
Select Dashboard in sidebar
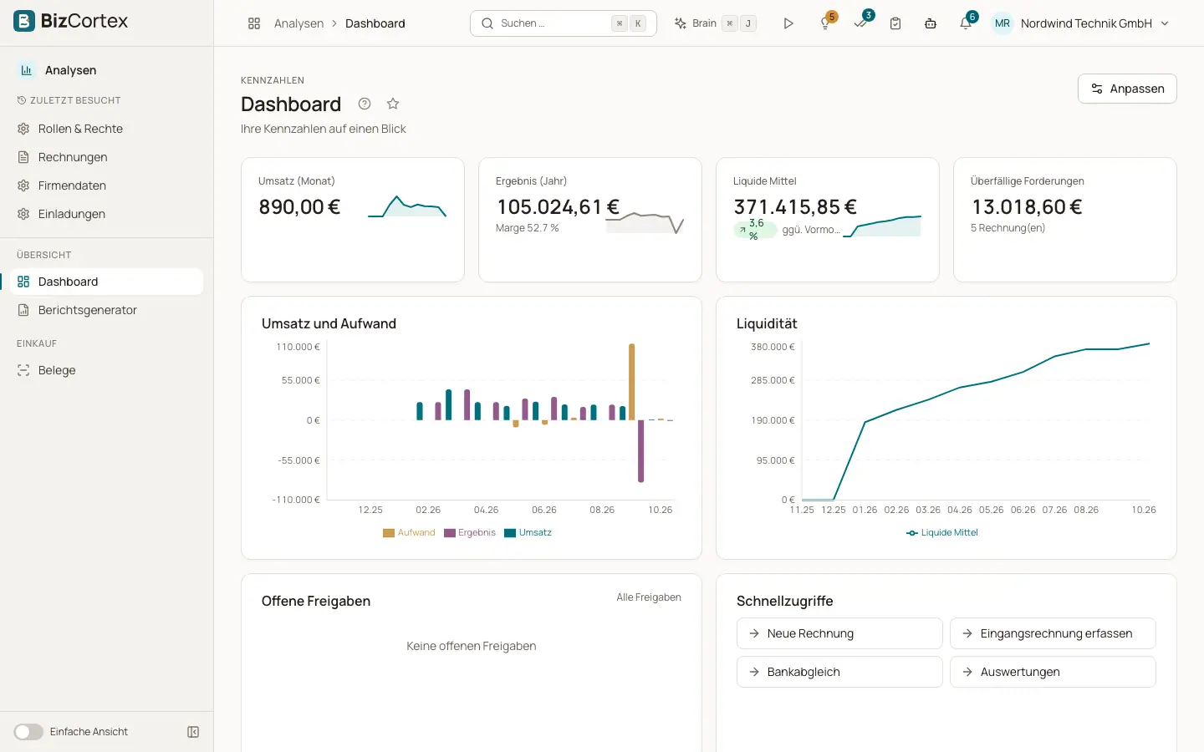pos(107,282)
